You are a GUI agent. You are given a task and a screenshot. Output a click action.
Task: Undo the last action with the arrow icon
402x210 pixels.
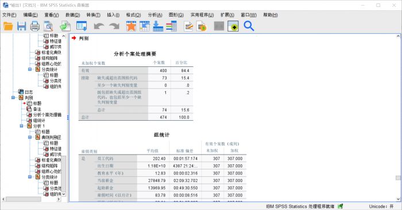coord(99,26)
